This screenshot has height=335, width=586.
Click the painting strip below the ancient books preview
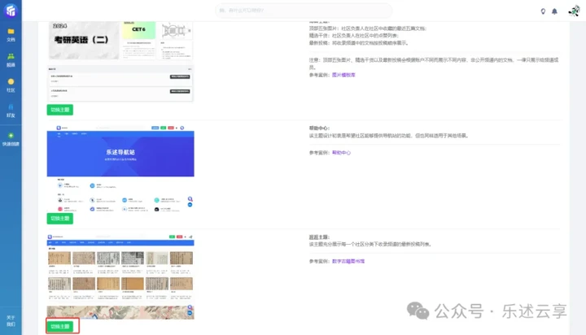point(120,312)
